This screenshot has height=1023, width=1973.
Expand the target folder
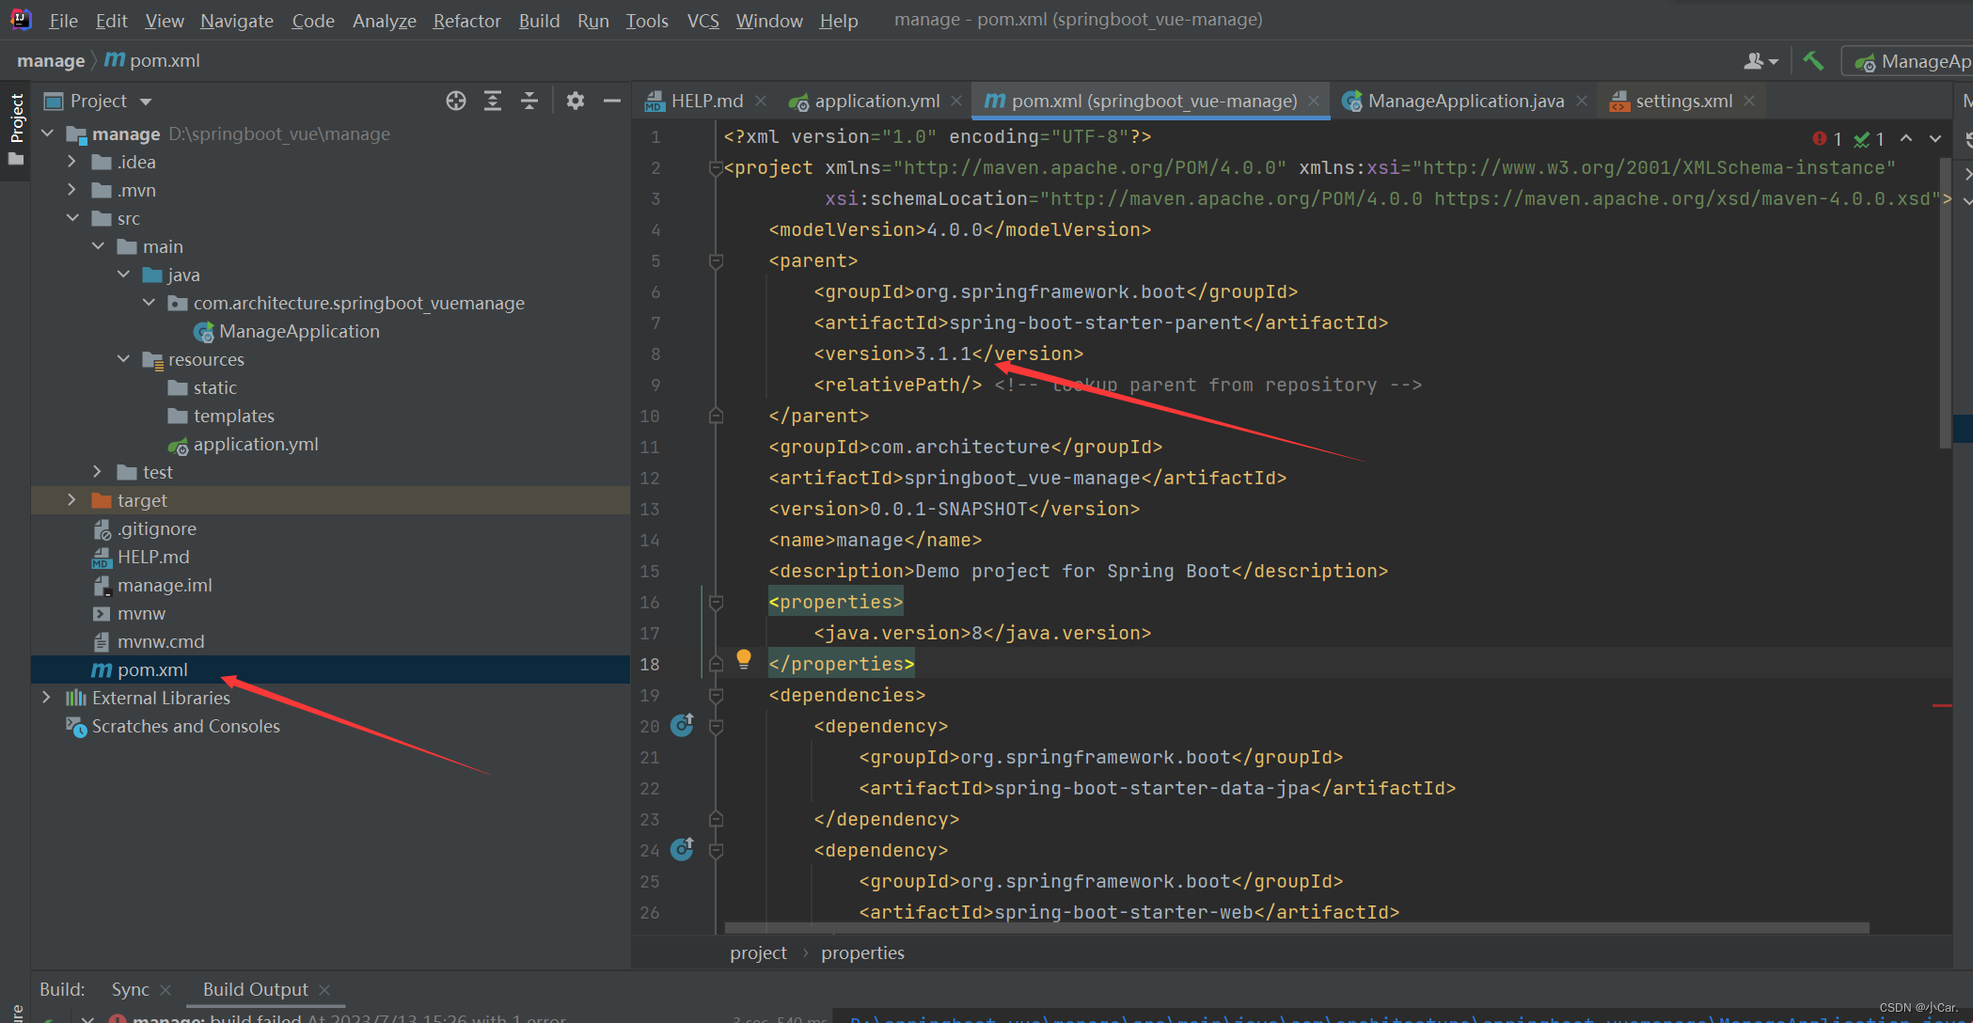[x=71, y=500]
